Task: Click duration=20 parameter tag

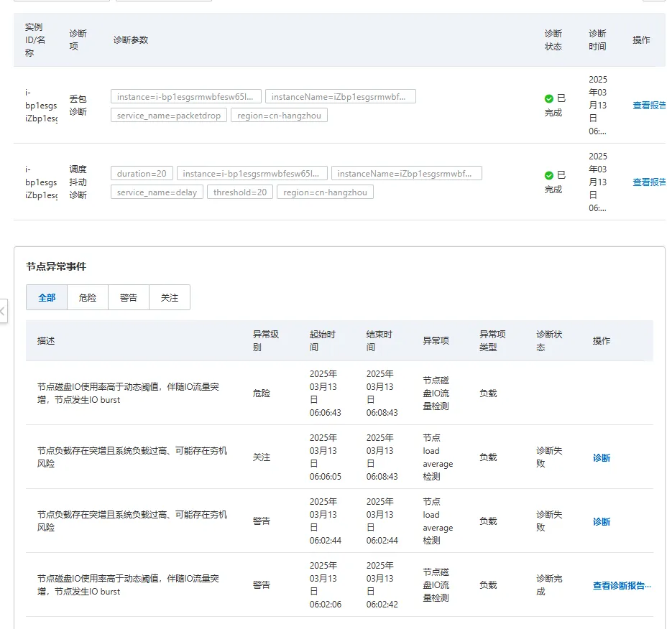Action: click(x=142, y=173)
